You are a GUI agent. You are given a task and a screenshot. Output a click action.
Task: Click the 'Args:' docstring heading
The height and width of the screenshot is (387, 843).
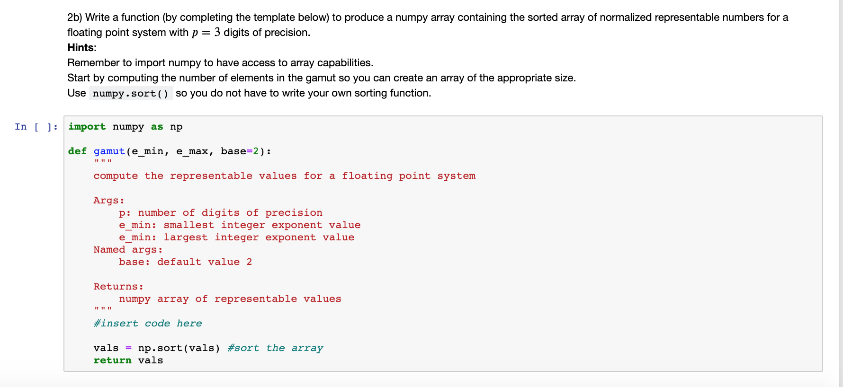point(109,201)
